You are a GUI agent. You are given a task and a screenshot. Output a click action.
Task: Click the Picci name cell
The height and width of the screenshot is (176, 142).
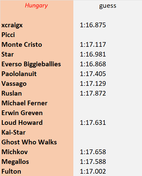pos(37,35)
